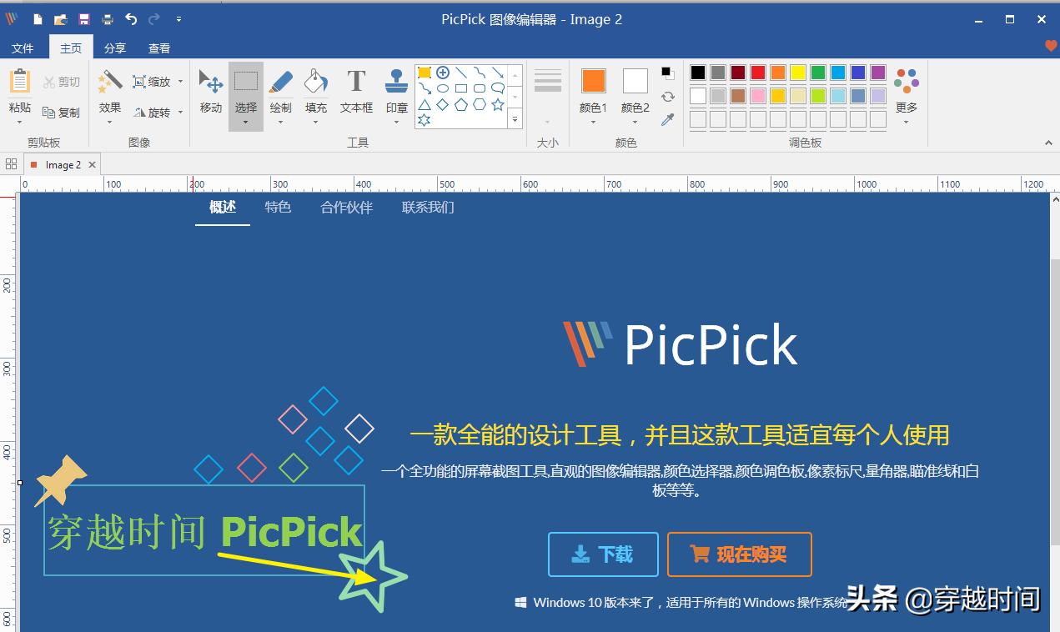Viewport: 1060px width, 632px height.
Task: Expand the shapes gallery with its down arrow
Action: click(x=515, y=119)
